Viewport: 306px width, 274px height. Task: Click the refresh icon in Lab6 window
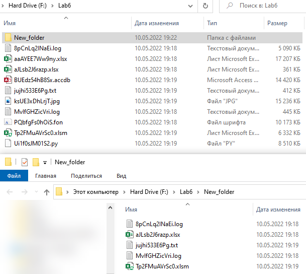(206, 6)
